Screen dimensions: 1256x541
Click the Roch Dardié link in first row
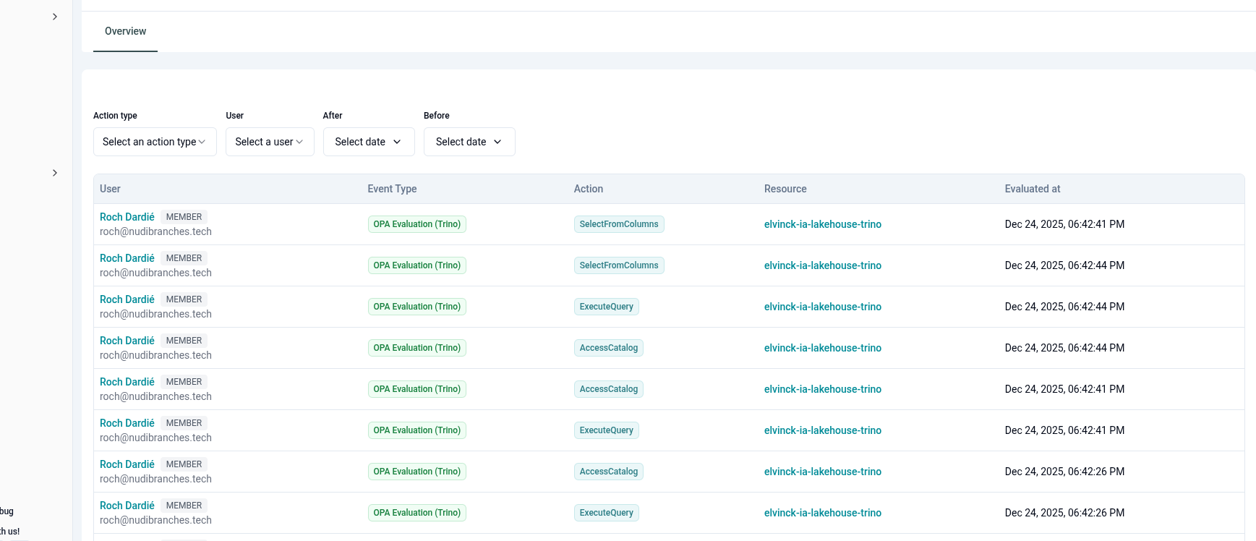pos(127,217)
